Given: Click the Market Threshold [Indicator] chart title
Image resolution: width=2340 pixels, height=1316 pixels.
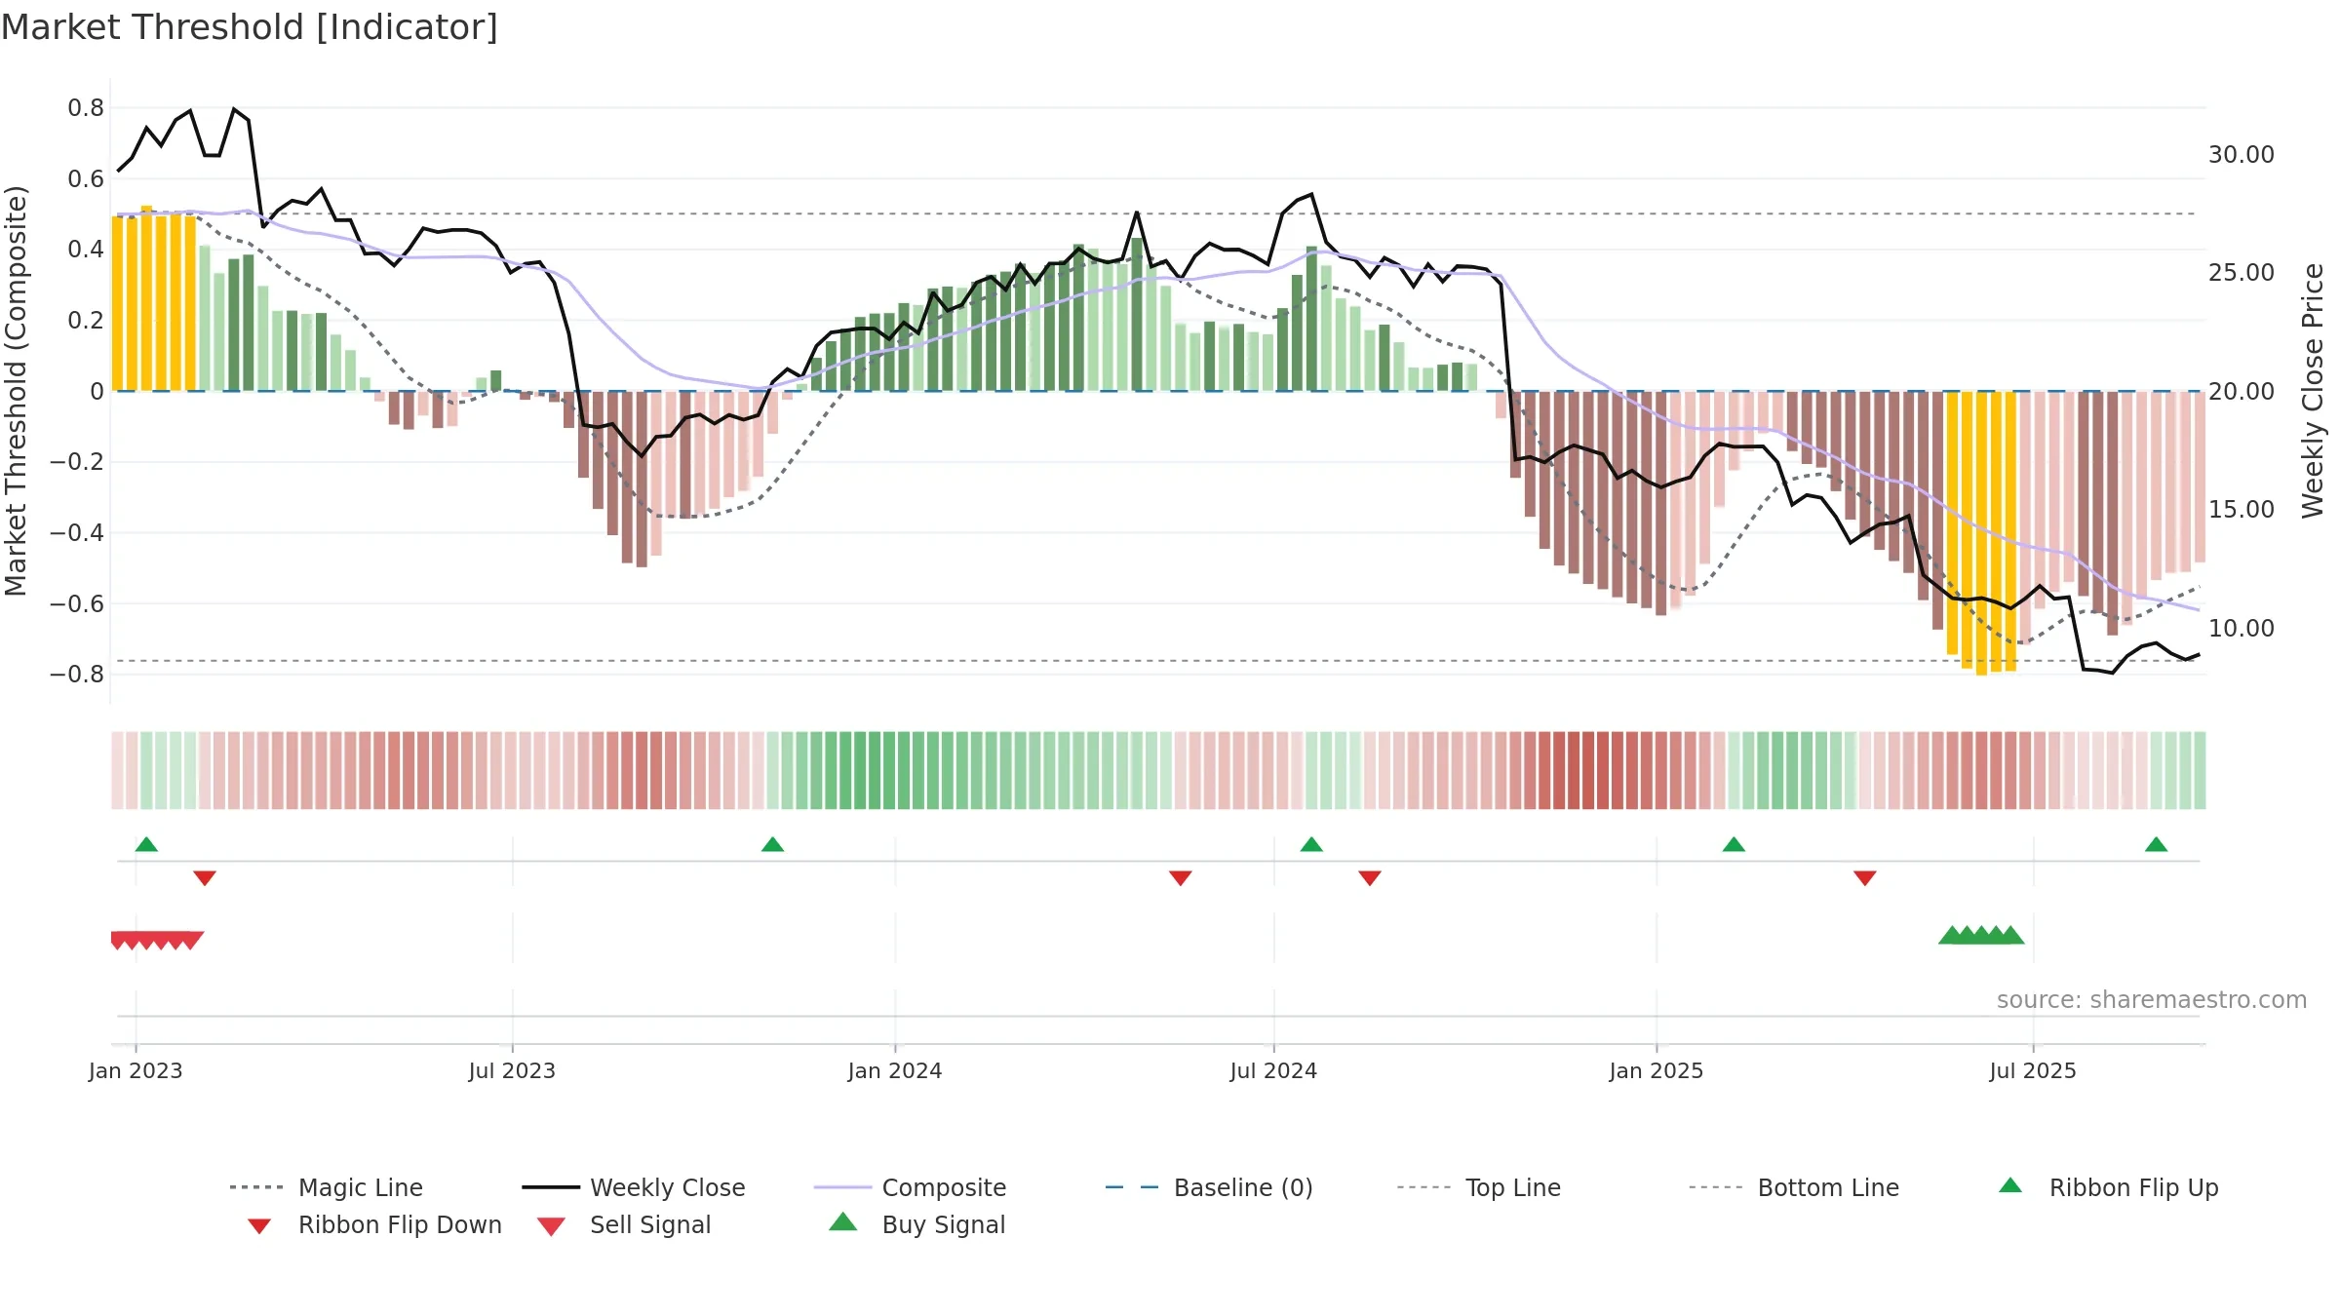Looking at the screenshot, I should coord(250,27).
